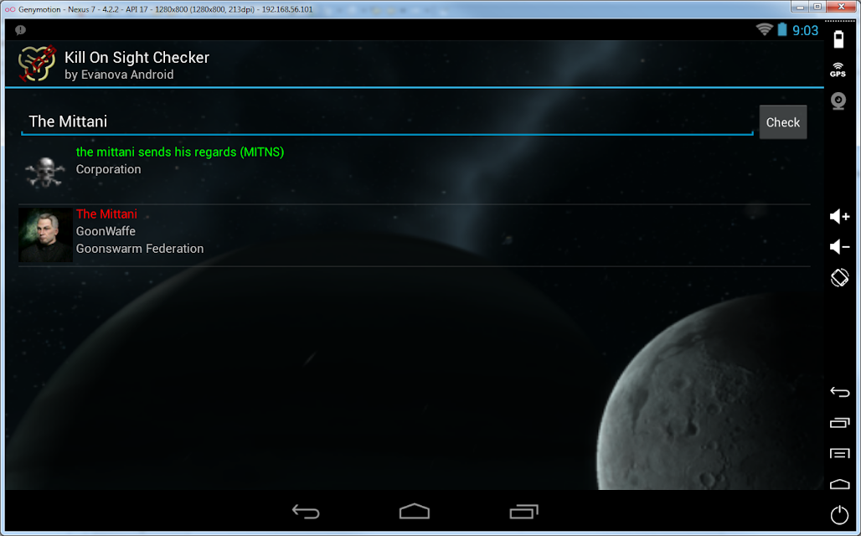Click the Genymotion power button icon

click(839, 514)
